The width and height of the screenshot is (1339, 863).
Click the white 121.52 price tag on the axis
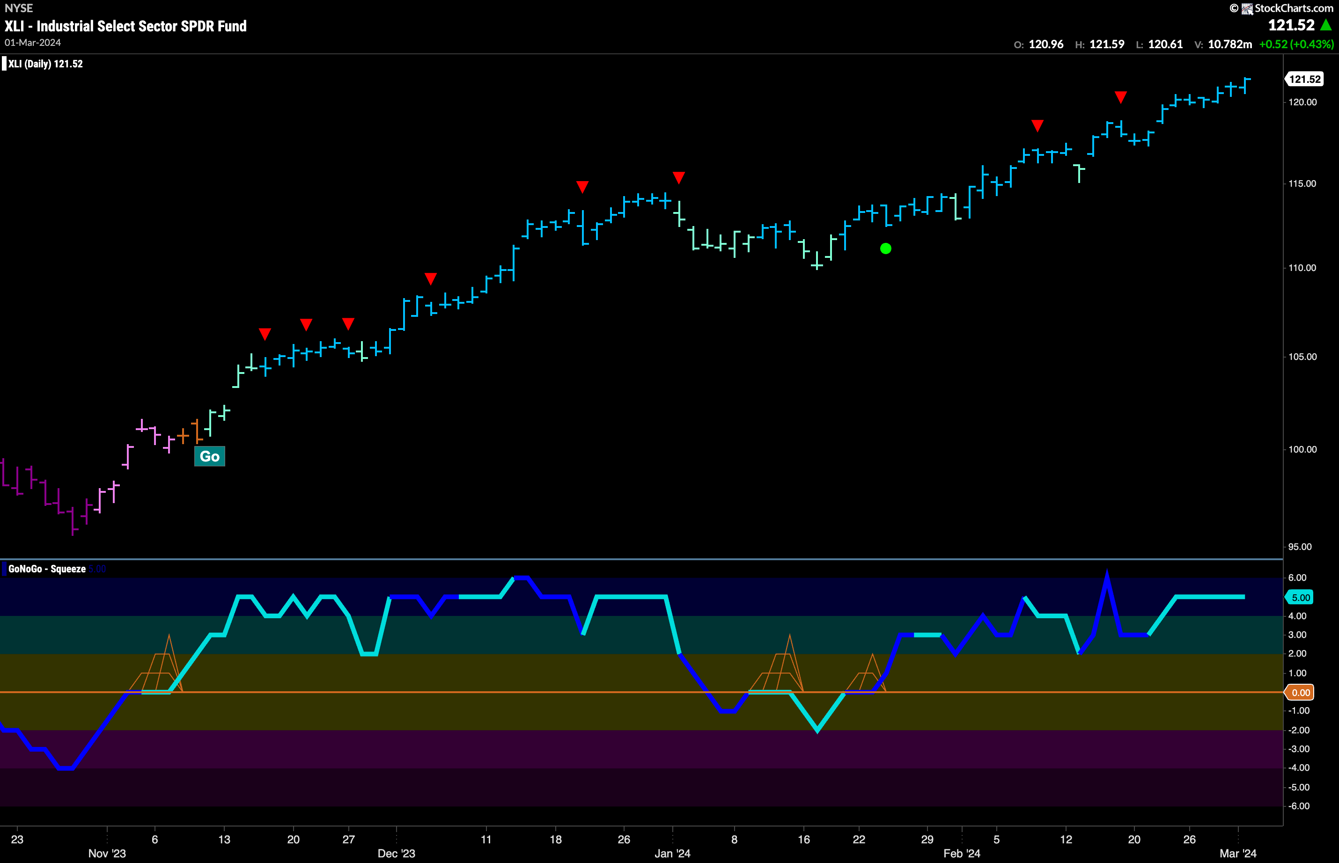(1304, 79)
